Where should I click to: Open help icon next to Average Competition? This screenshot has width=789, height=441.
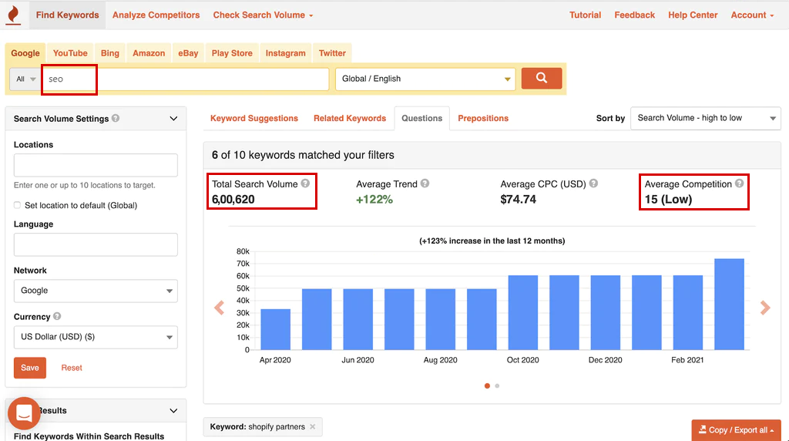point(739,183)
